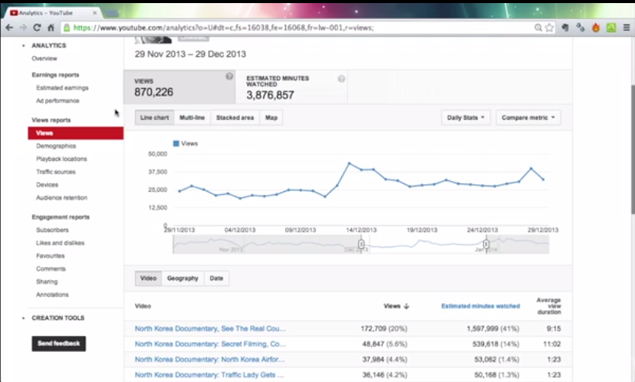Click the '11:02' average duration cell
This screenshot has height=382, width=635.
coord(552,344)
